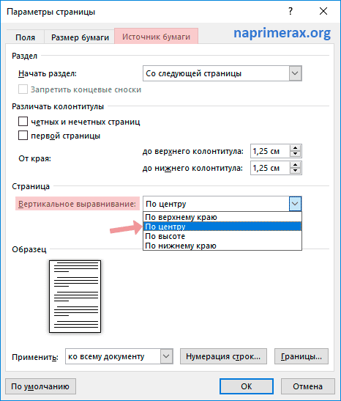Screen dimensions: 341x401
Task: Increase footer distance with up spinner arrow
Action: (296, 165)
